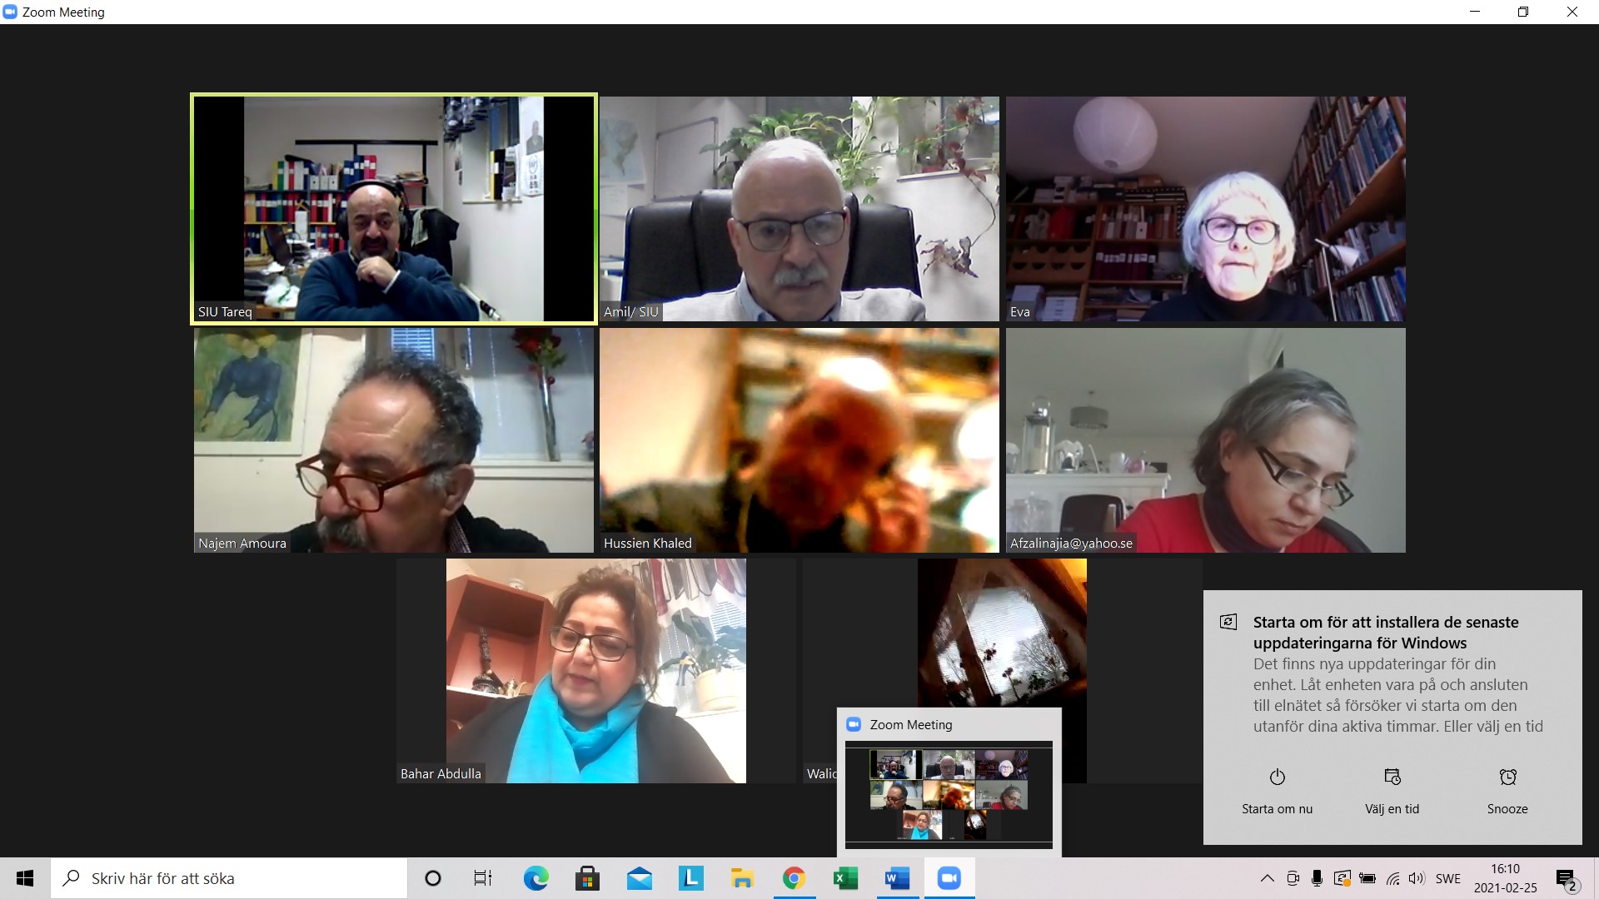This screenshot has height=899, width=1599.
Task: Click the Zoom Meeting taskbar preview thumbnail
Action: point(949,795)
